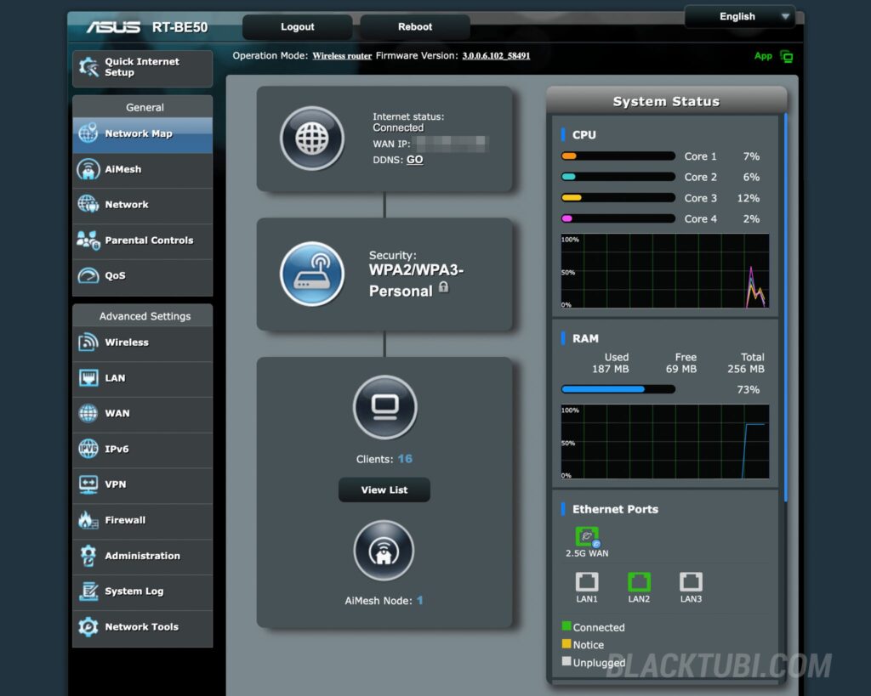Open the English language dropdown
This screenshot has width=871, height=696.
[740, 16]
